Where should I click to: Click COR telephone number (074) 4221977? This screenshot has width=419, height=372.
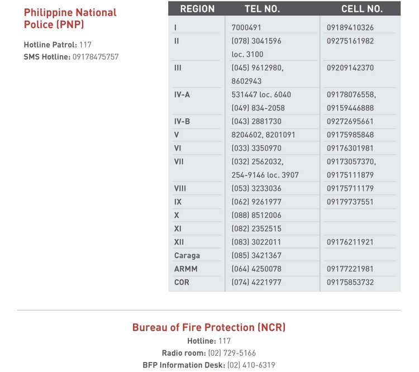tap(256, 282)
